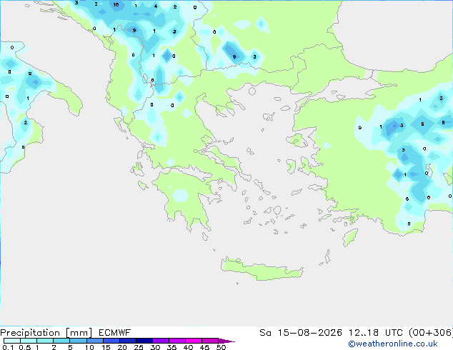This screenshot has width=453, height=350.
Task: Click the 20 mm legend swatch
Action: [128, 341]
